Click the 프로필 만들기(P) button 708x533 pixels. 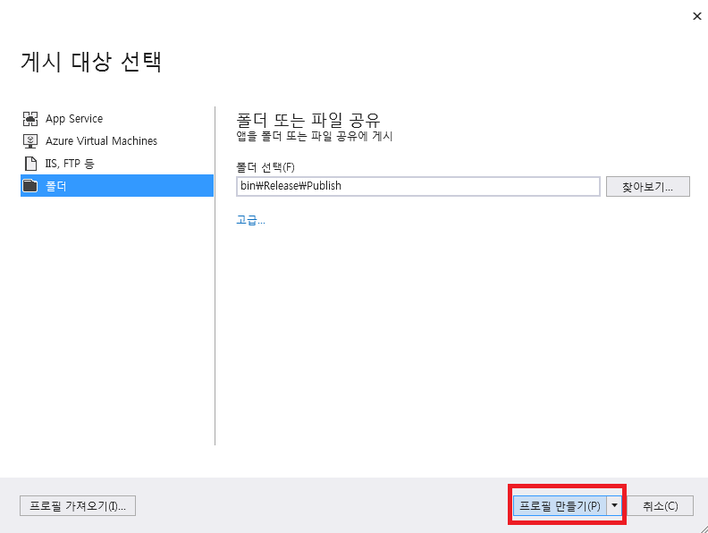tap(560, 506)
